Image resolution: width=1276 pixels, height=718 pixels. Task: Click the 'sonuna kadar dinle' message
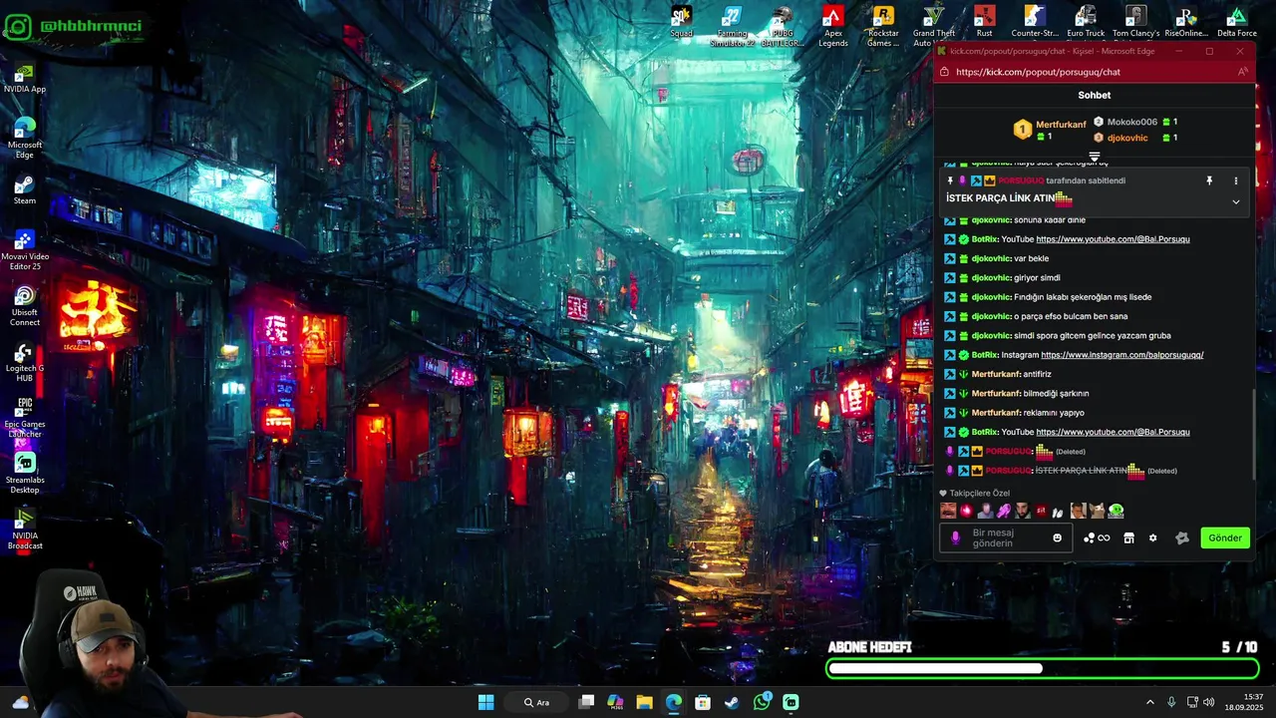(x=1050, y=220)
